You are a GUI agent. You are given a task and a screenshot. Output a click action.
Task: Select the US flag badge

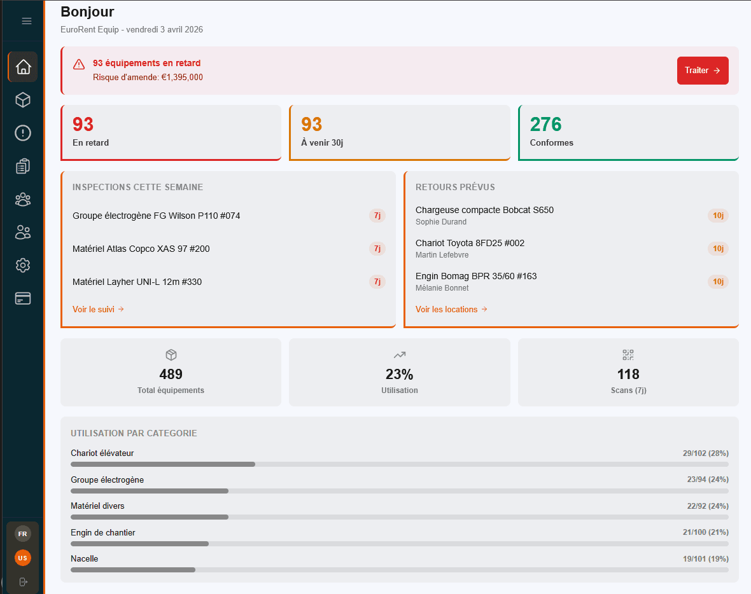point(22,558)
